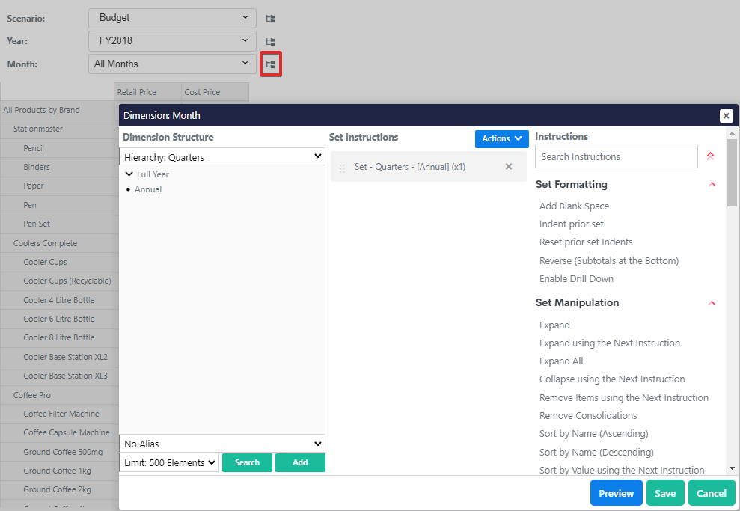Viewport: 740px width, 511px height.
Task: Collapse all instructions with double chevron icon
Action: click(x=710, y=156)
